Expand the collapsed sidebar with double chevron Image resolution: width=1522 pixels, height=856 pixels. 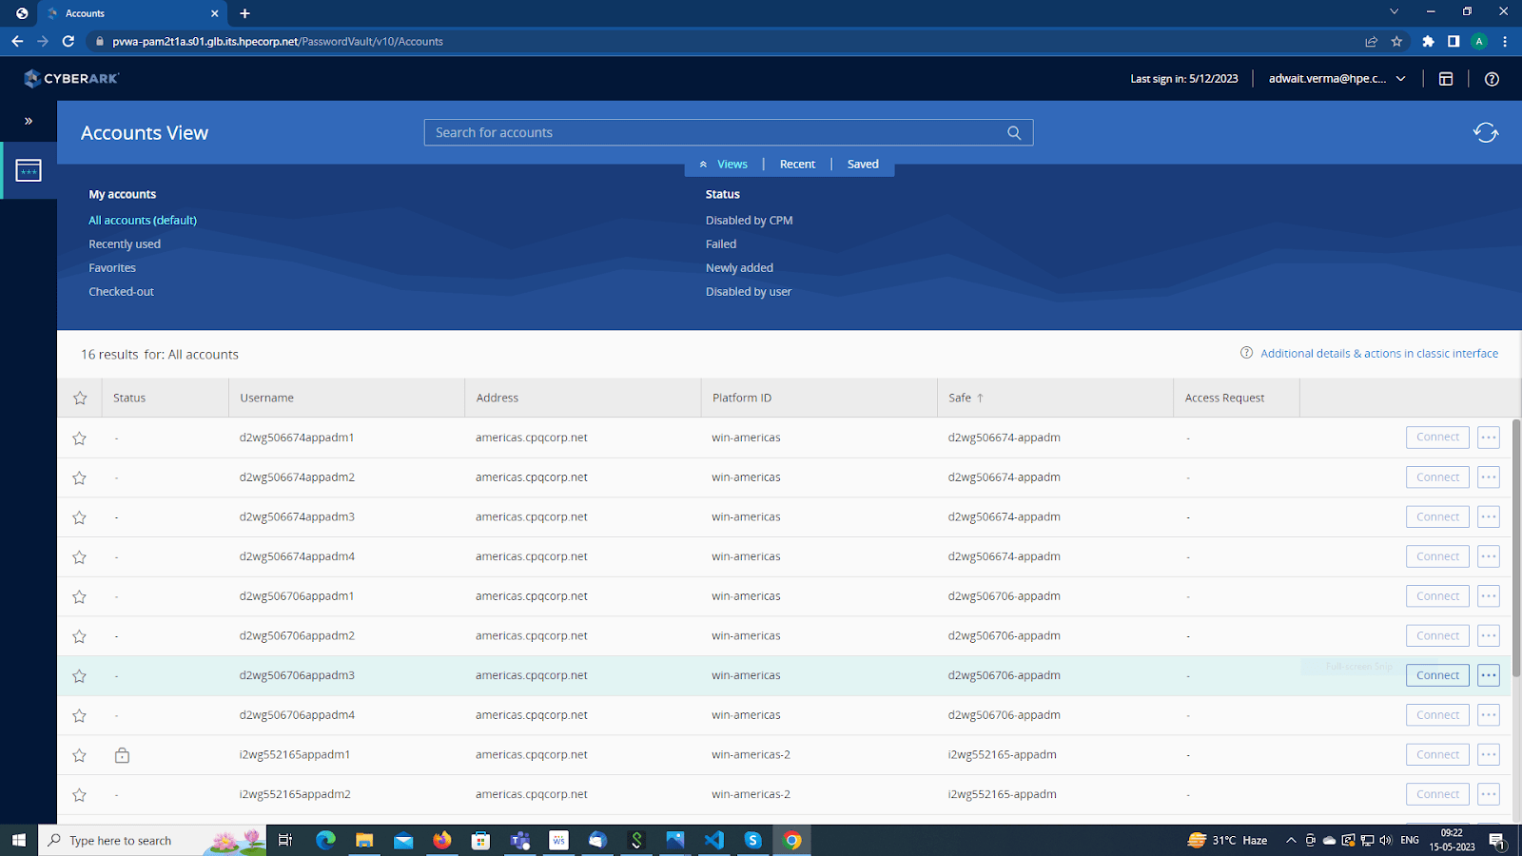28,120
